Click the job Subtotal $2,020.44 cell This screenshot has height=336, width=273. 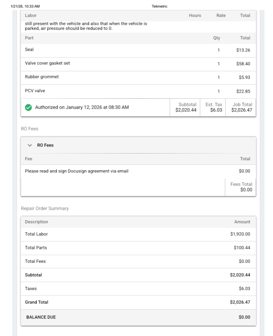[x=185, y=107]
